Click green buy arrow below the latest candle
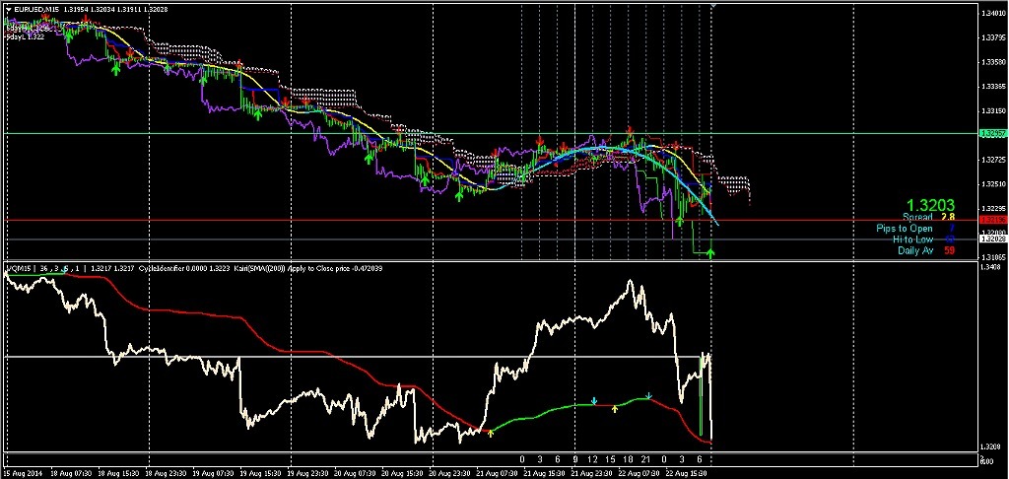This screenshot has width=1009, height=479. [x=711, y=253]
